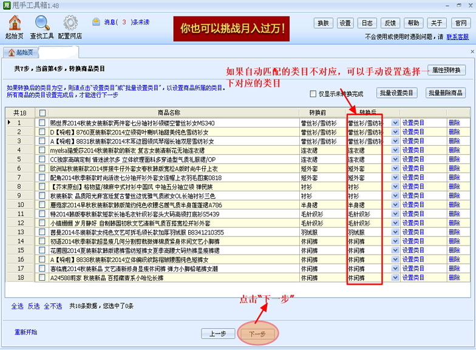Select product name of row 13 ending B8341210355

[x=137, y=232]
